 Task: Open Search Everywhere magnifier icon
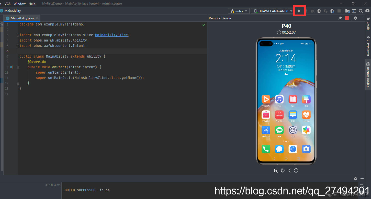[x=361, y=11]
